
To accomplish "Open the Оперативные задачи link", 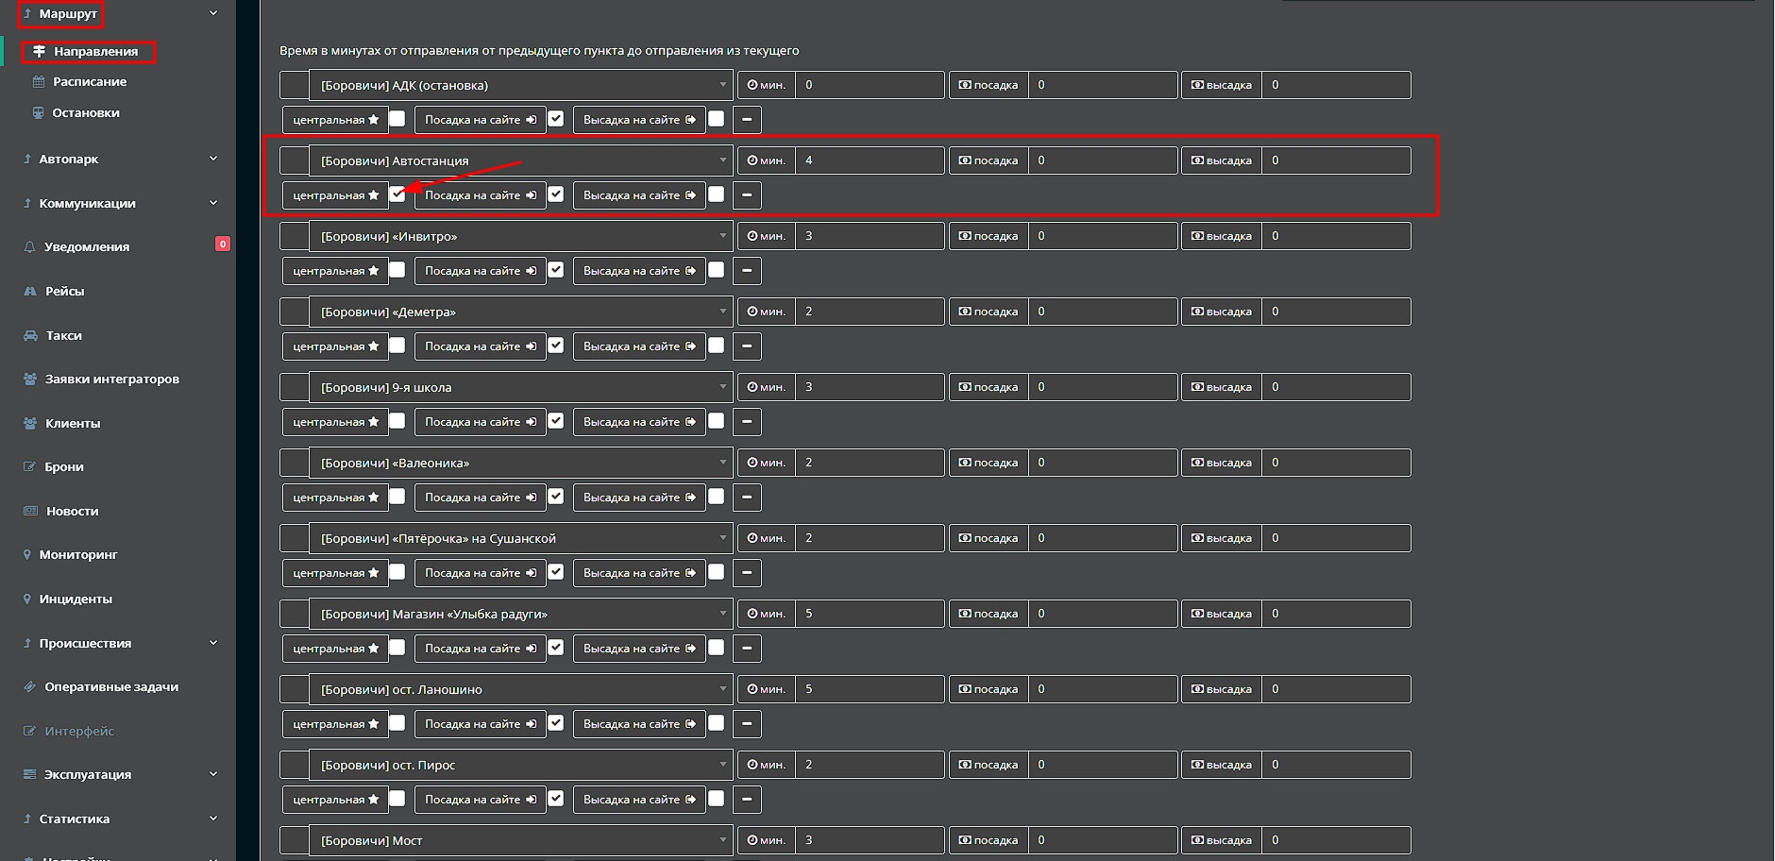I will click(x=110, y=687).
